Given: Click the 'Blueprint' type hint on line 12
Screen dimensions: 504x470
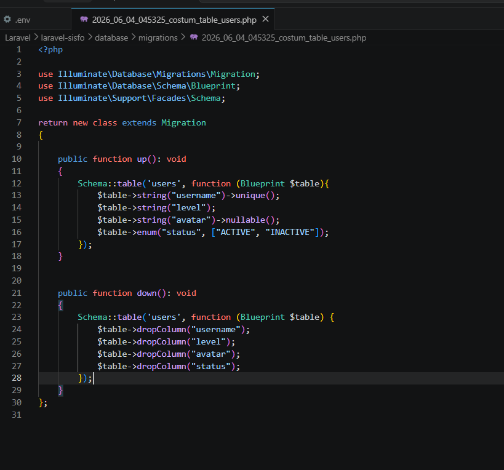Looking at the screenshot, I should pyautogui.click(x=263, y=183).
